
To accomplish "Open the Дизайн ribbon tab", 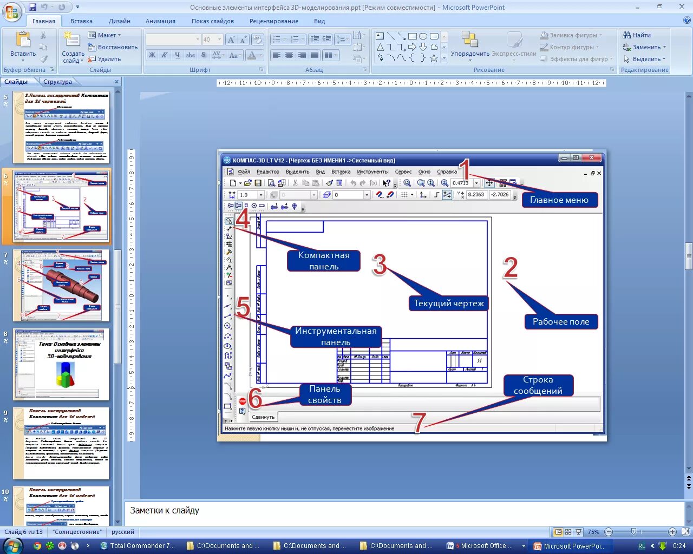I will pyautogui.click(x=119, y=21).
